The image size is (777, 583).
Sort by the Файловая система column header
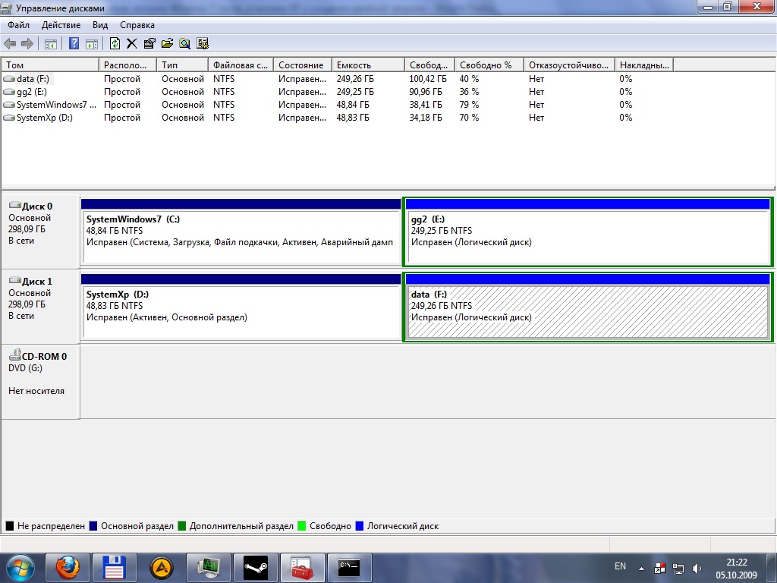coord(241,65)
